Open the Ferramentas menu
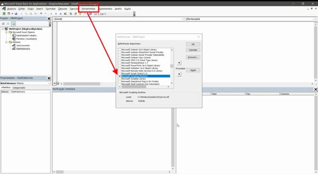The height and width of the screenshot is (174, 318). pos(88,9)
